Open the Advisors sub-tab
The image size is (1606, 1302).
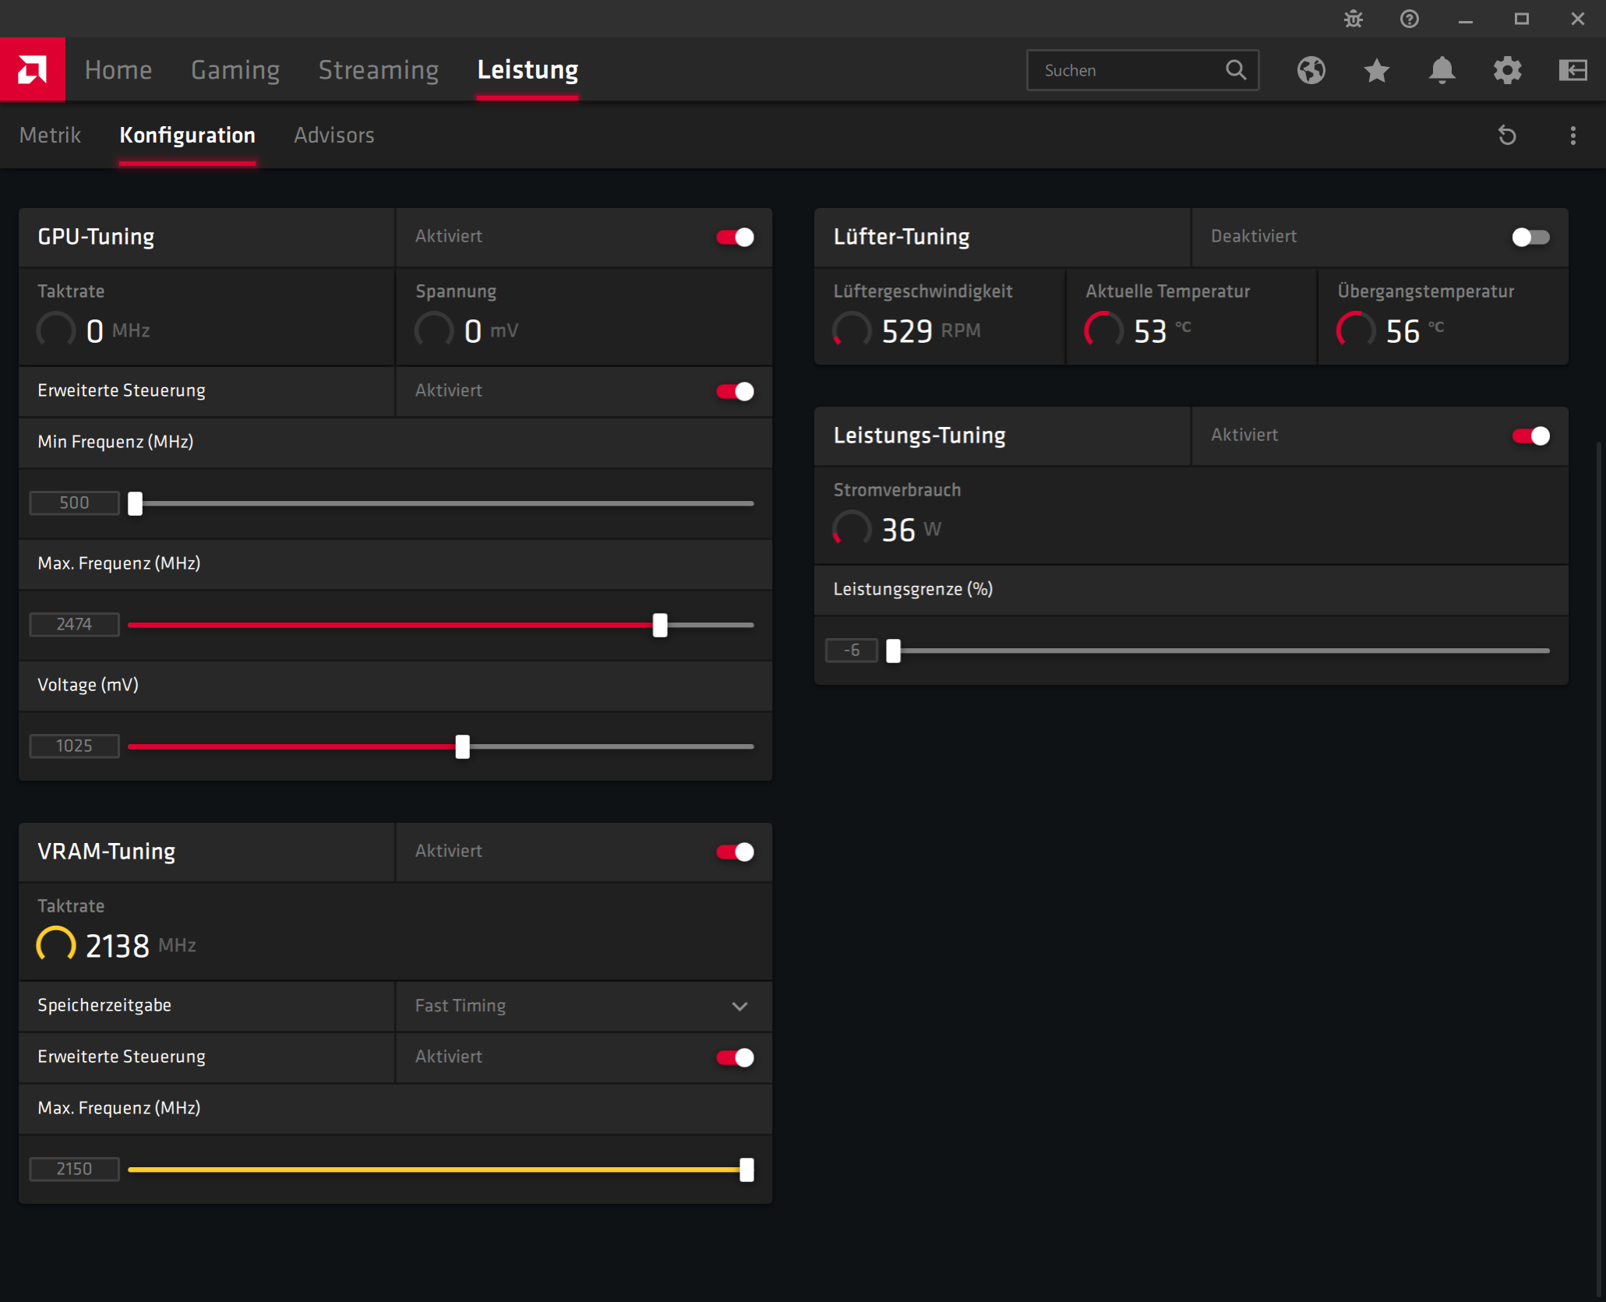coord(334,136)
